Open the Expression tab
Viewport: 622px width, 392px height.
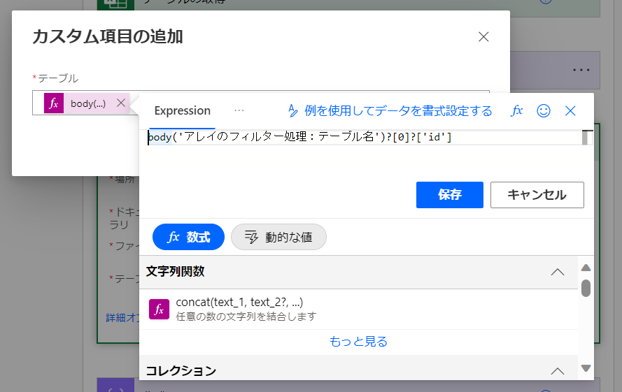183,110
